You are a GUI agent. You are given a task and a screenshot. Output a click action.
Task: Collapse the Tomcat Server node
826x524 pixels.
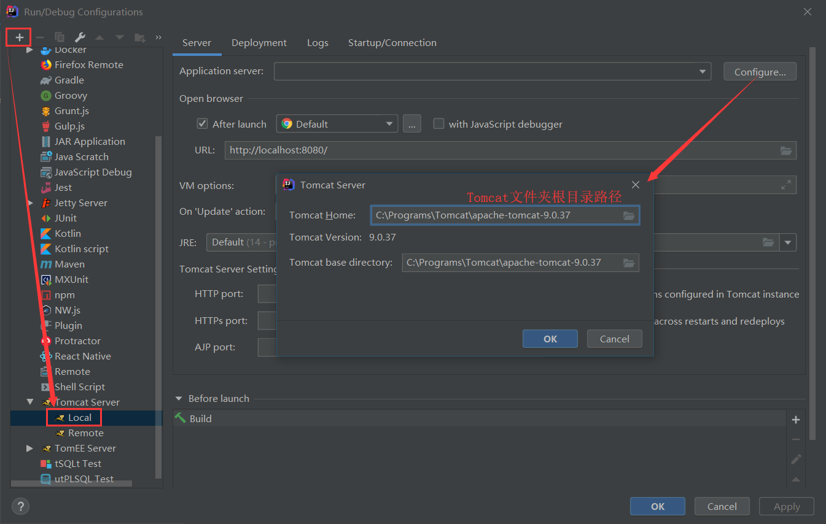(x=29, y=402)
